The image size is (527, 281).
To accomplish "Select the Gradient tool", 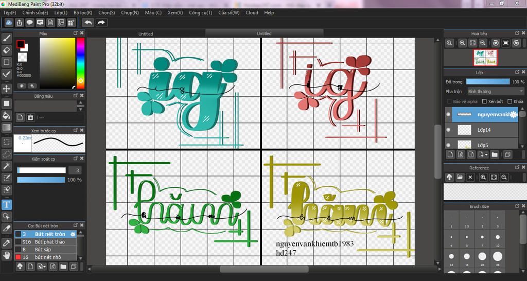I will 6,128.
